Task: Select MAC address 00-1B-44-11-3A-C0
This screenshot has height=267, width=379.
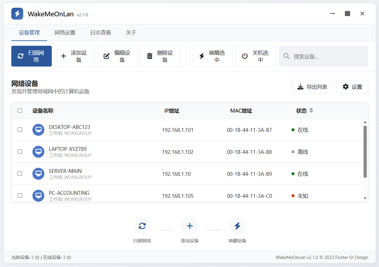Action: tap(249, 196)
